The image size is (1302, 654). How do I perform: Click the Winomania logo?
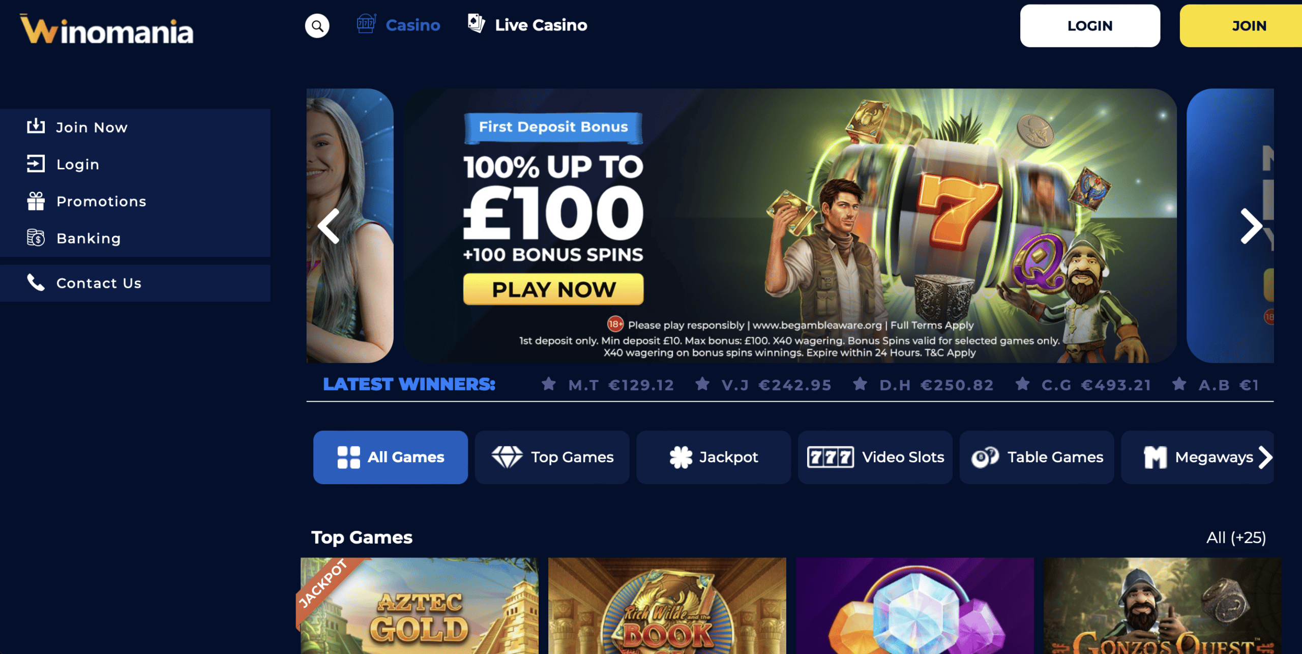107,29
